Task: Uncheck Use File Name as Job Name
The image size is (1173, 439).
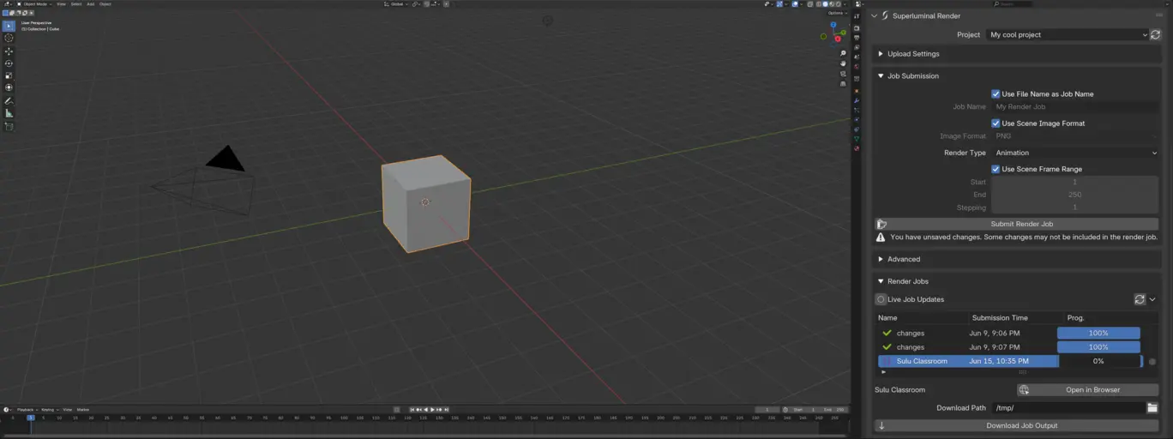Action: pyautogui.click(x=996, y=94)
